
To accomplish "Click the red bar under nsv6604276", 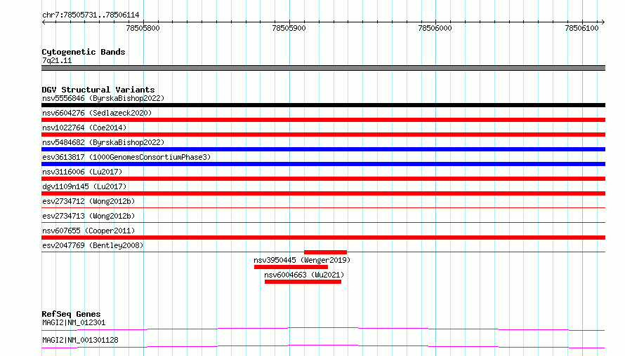I will 323,120.
